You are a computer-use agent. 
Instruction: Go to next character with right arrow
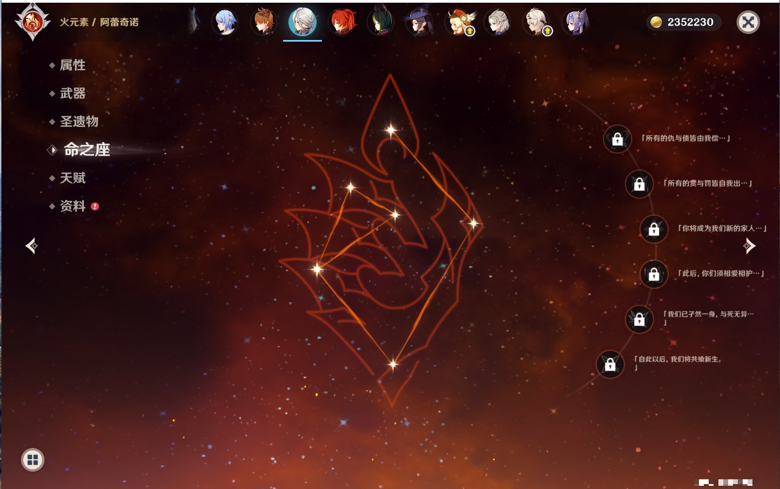click(749, 246)
